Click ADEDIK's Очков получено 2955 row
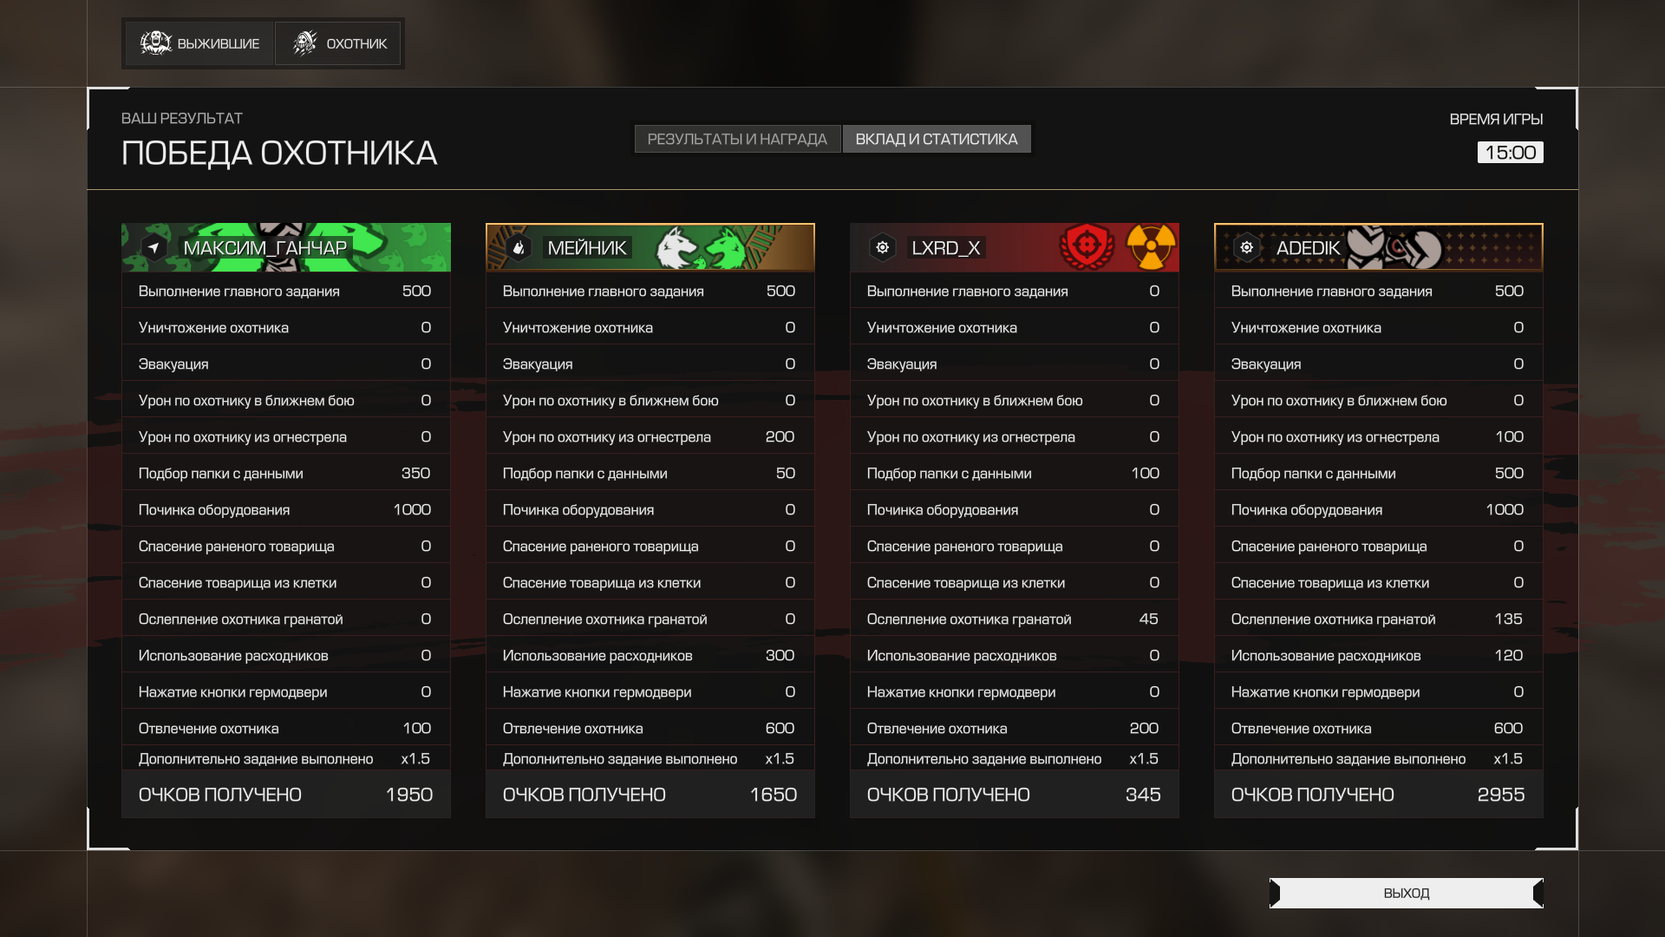The height and width of the screenshot is (937, 1665). click(1378, 795)
